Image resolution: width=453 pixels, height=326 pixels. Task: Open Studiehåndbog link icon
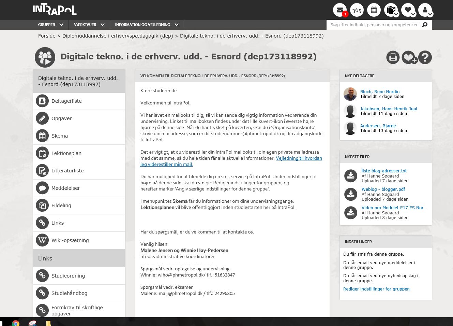[42, 293]
